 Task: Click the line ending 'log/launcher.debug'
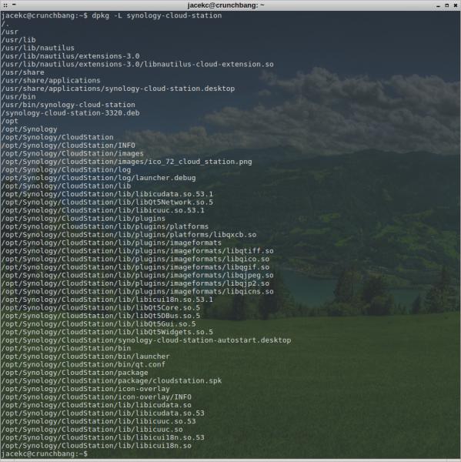(99, 178)
